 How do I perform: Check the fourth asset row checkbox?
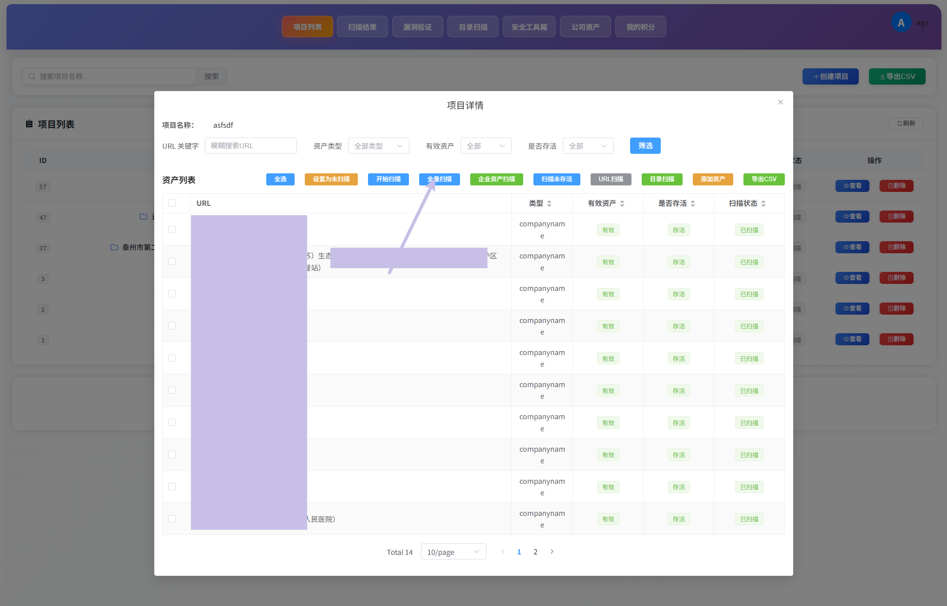tap(172, 326)
